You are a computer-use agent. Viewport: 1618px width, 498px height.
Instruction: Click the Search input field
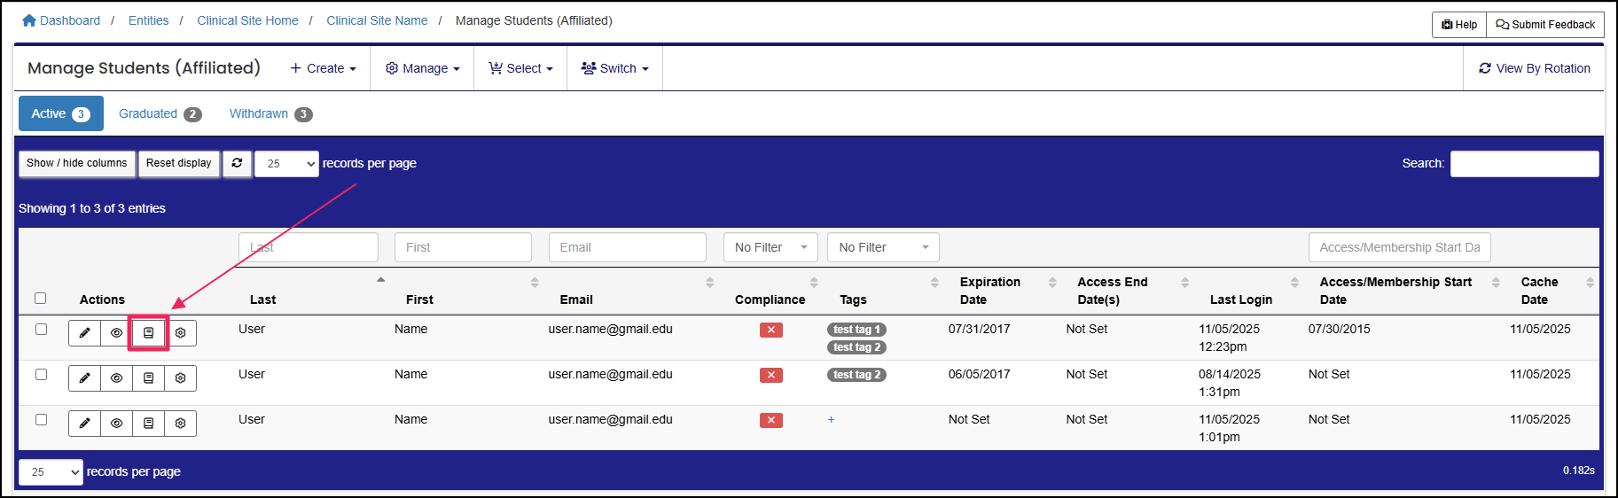1525,164
